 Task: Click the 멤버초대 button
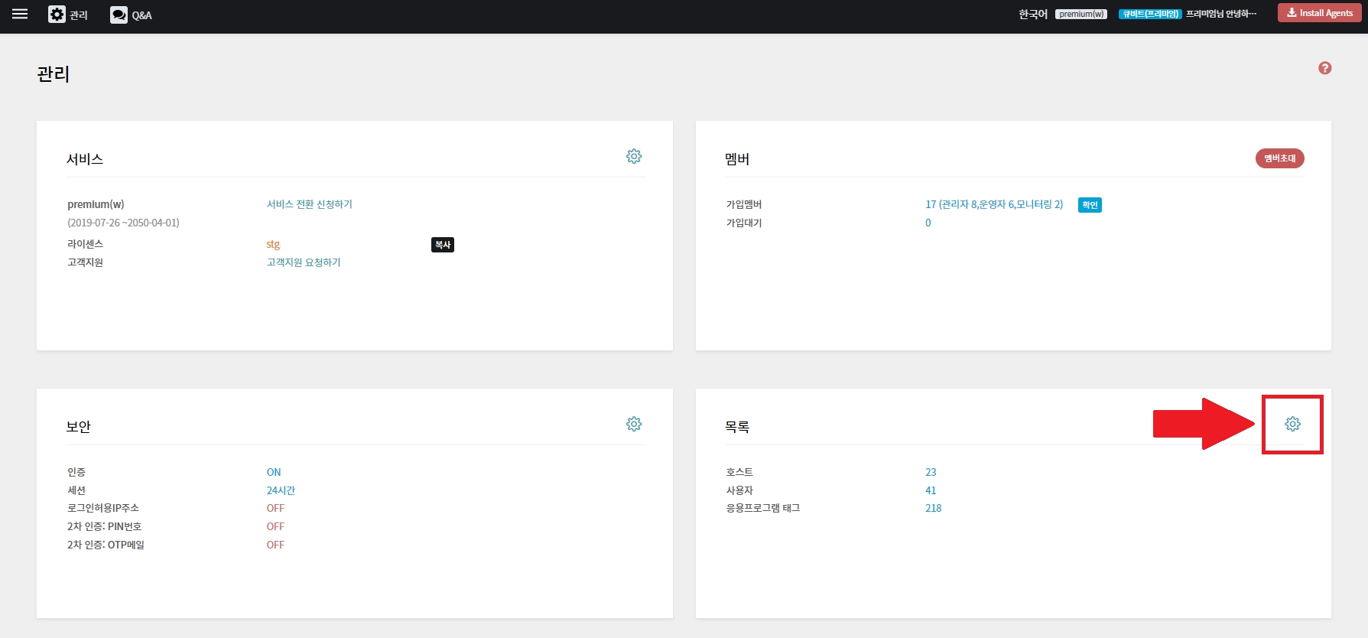click(x=1279, y=158)
